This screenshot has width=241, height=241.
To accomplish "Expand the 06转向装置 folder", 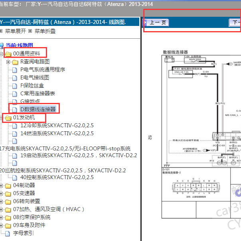I will click(x=1, y=201).
